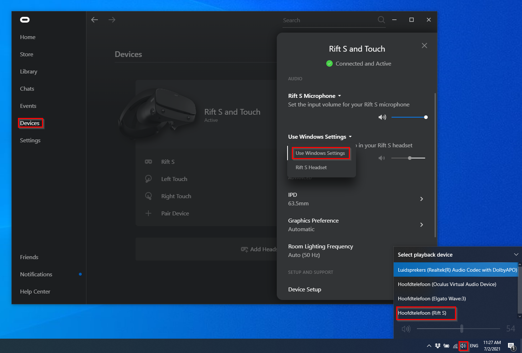Open the taskbar clock and date
522x353 pixels.
492,346
